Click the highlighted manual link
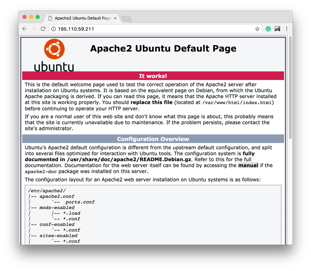 247,165
